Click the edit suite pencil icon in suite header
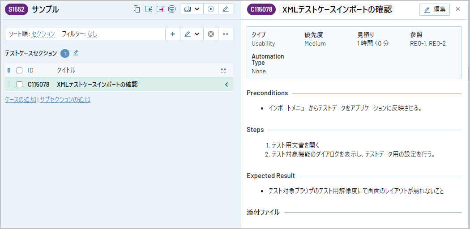 (x=226, y=9)
